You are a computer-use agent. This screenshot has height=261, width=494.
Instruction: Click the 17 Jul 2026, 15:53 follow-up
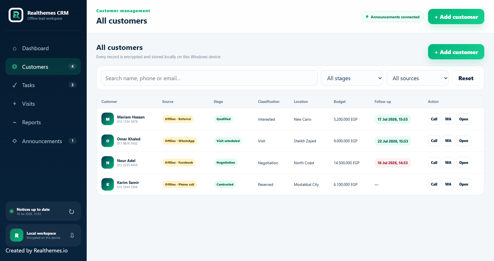pos(393,119)
